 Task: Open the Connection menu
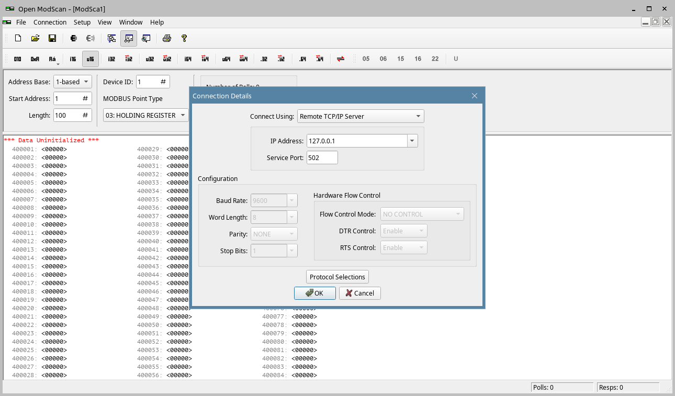[50, 22]
